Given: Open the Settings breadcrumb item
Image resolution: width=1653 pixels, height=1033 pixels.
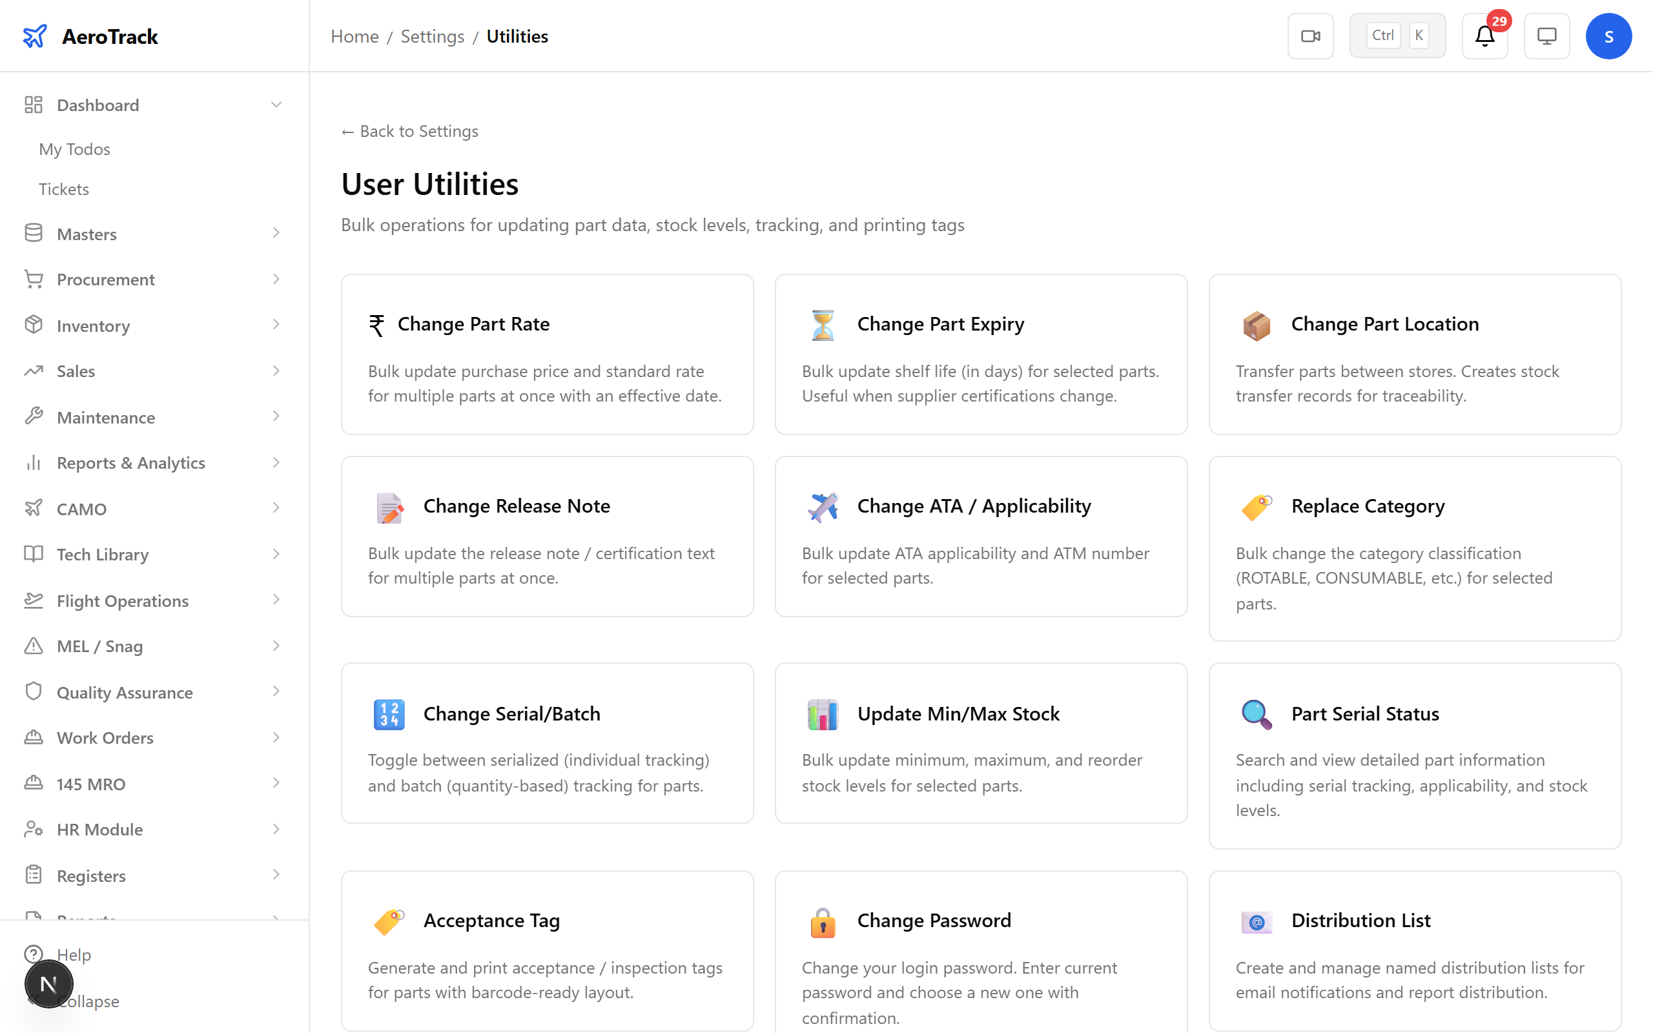Looking at the screenshot, I should coord(433,36).
